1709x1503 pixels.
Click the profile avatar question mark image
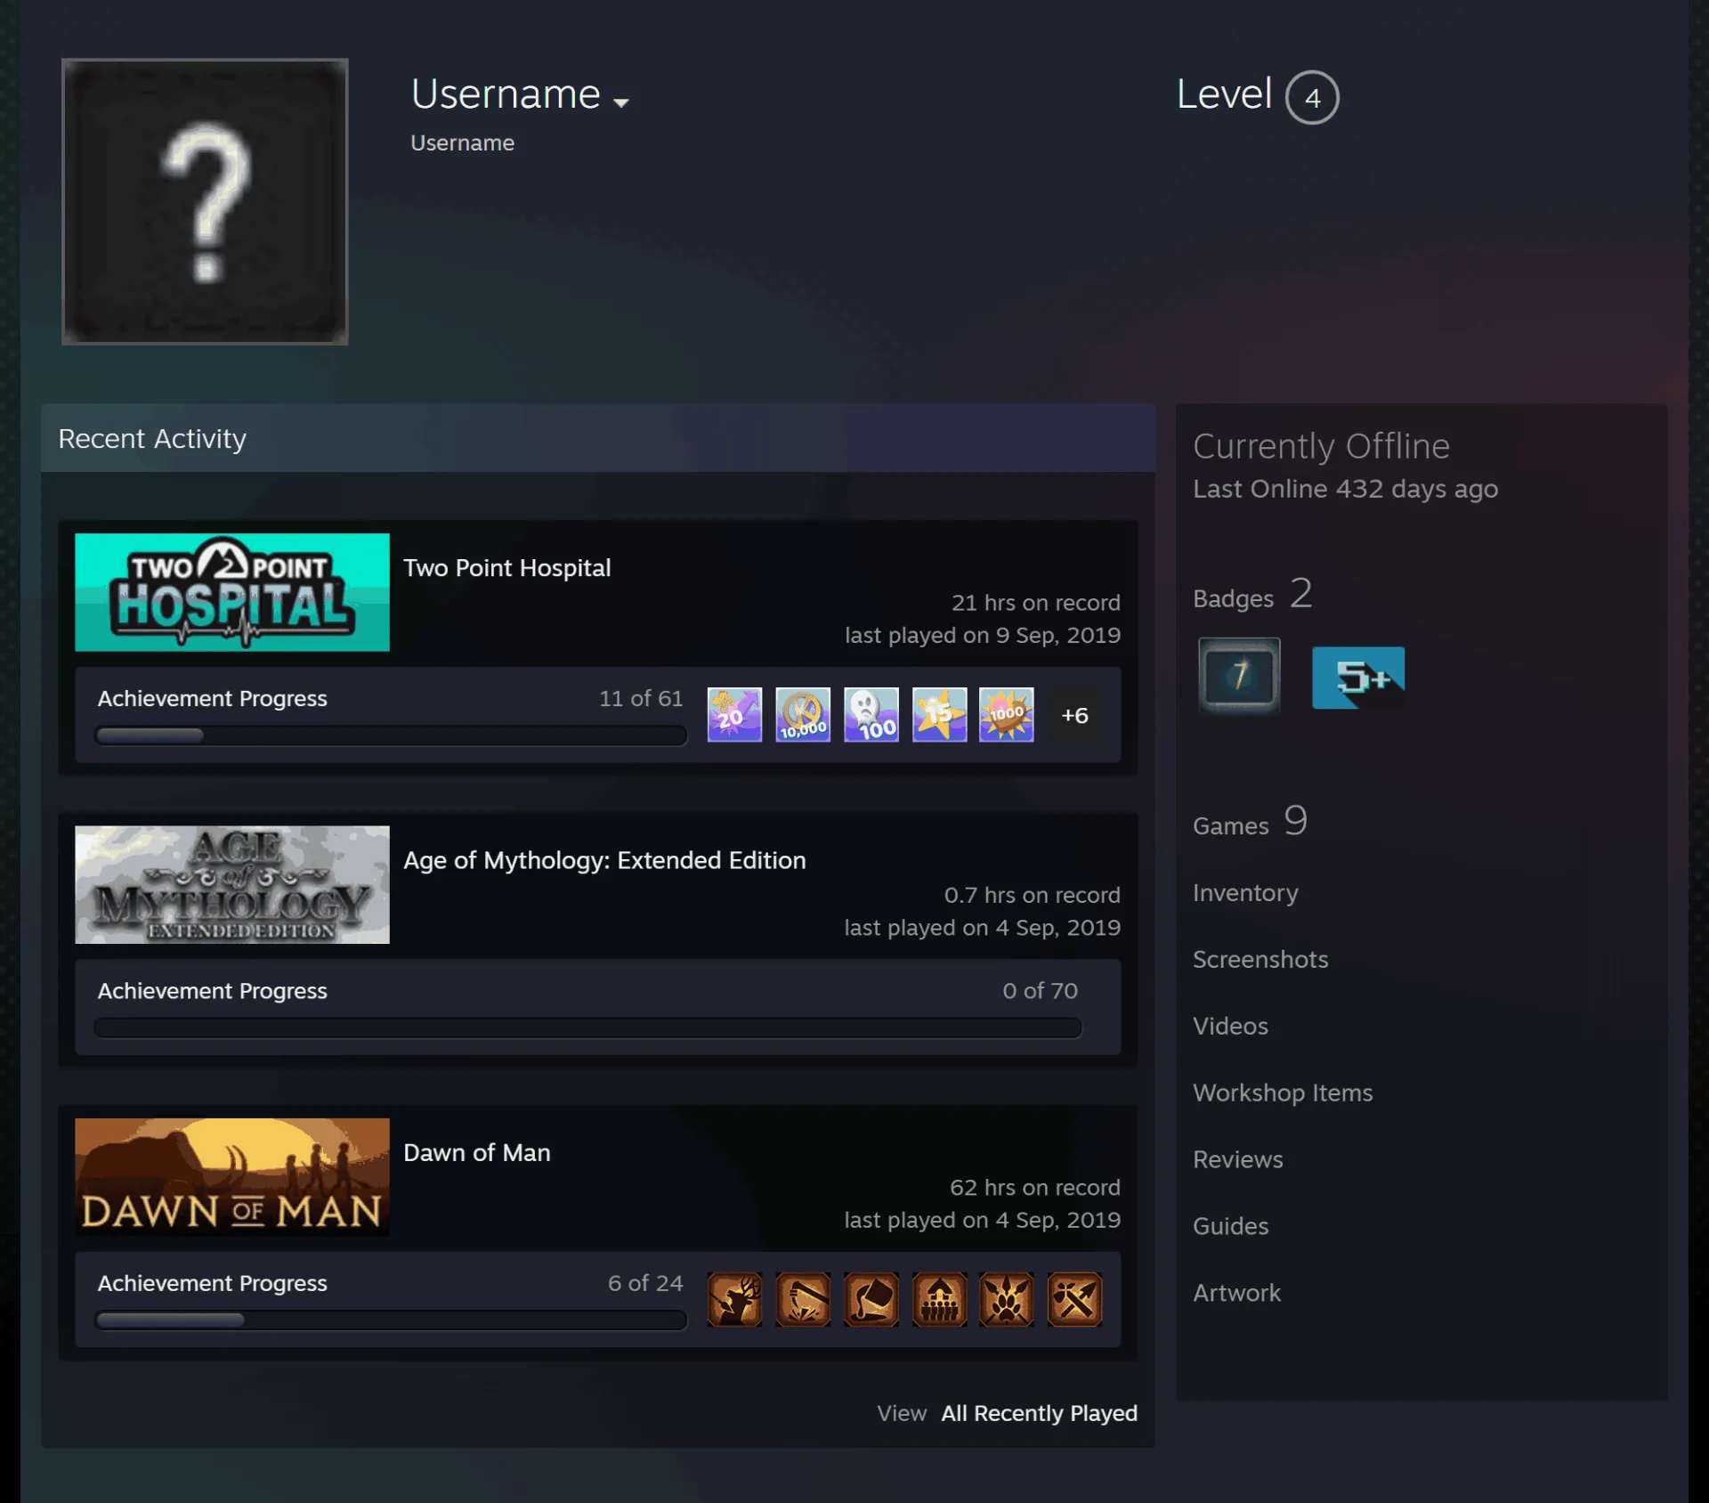click(x=205, y=201)
